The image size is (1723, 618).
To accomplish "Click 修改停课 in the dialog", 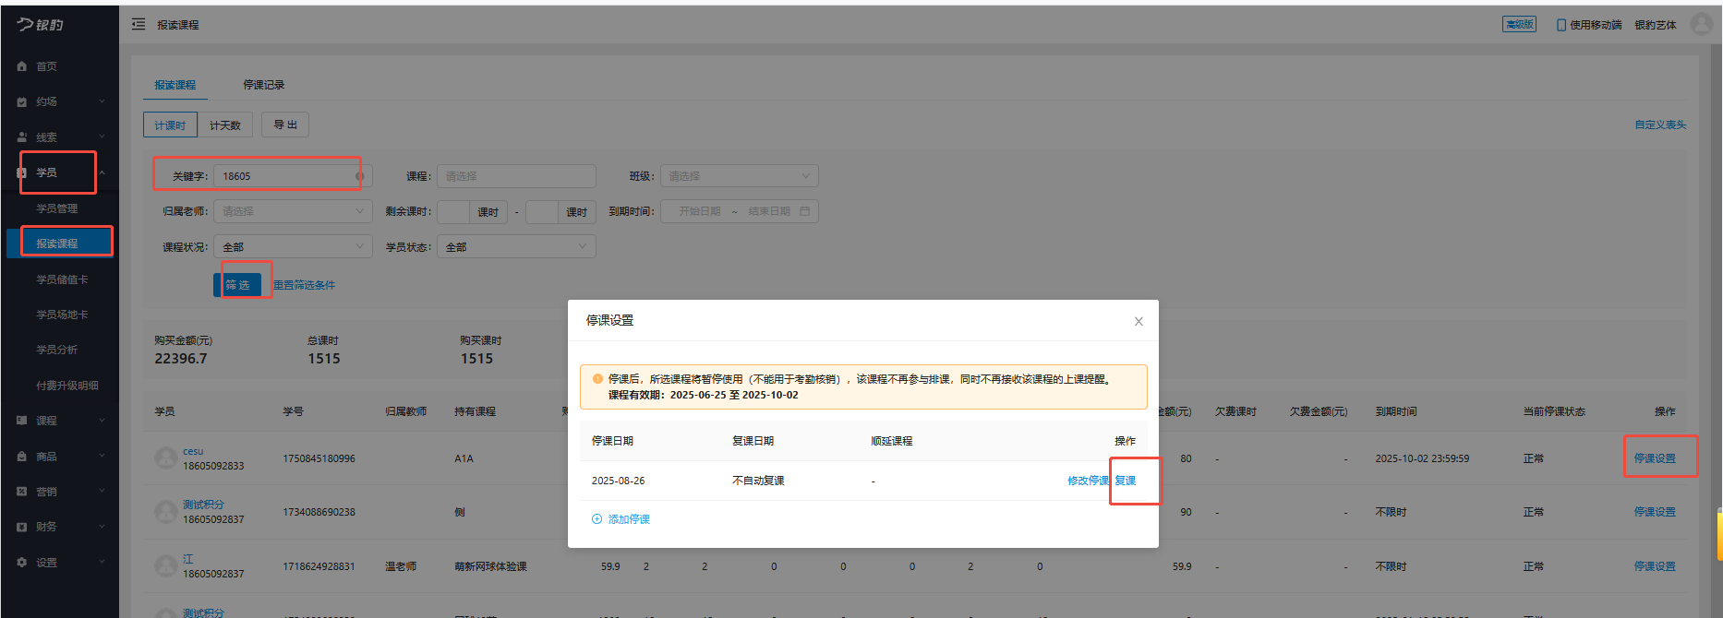I will [x=1088, y=481].
